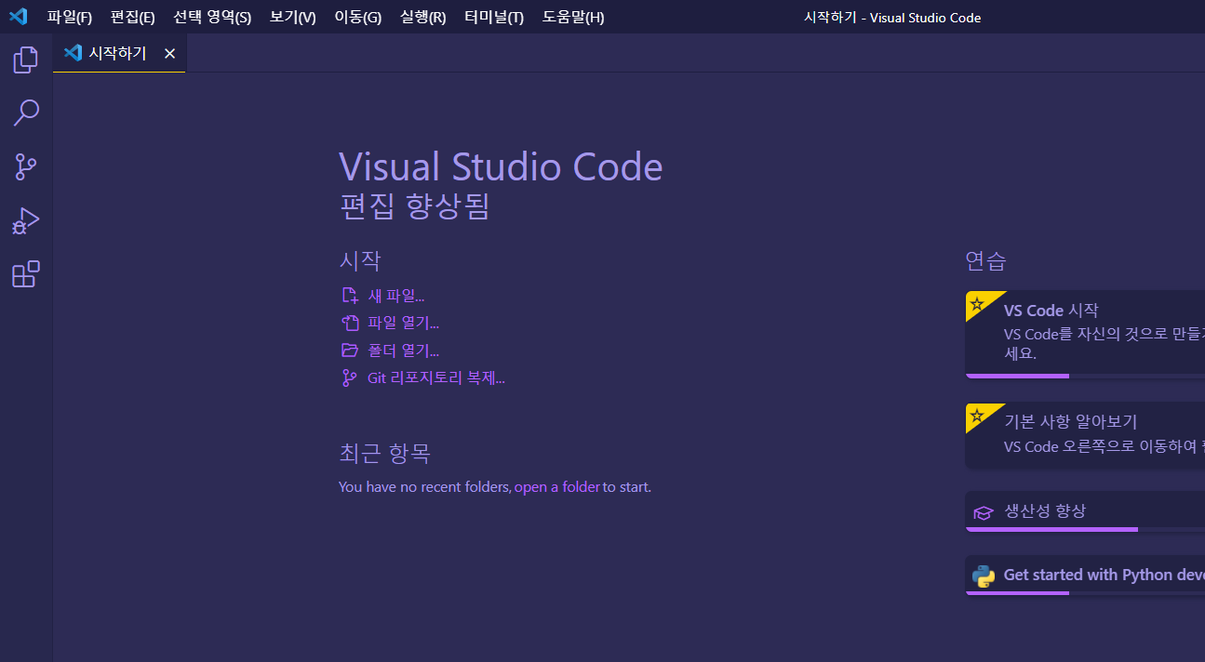Click the VS Code icon in 시작하기 tab
Screen dimensions: 1205x662
73,53
